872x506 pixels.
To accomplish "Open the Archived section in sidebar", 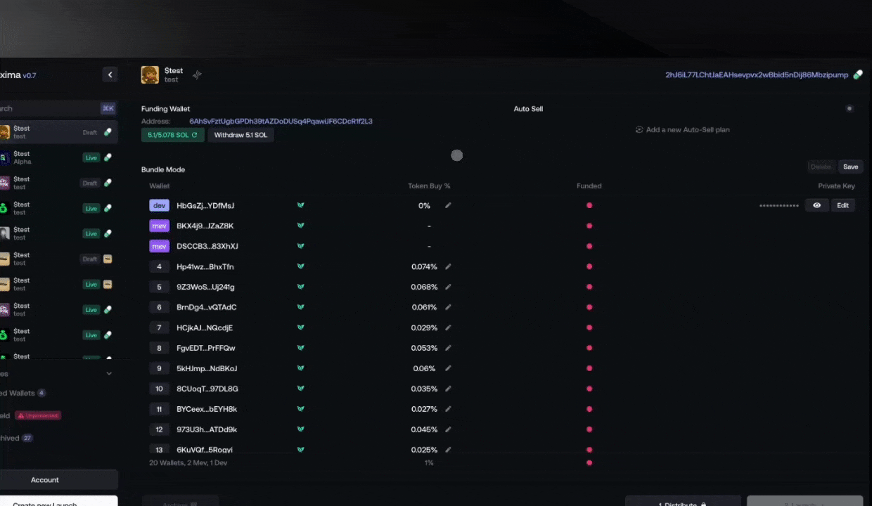I will coord(14,438).
